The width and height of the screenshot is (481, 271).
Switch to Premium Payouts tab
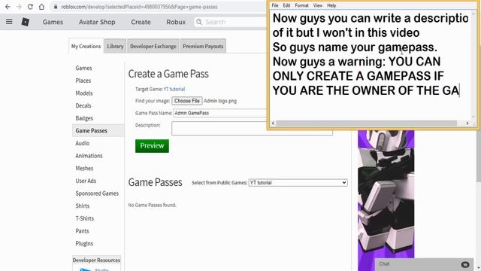click(203, 46)
